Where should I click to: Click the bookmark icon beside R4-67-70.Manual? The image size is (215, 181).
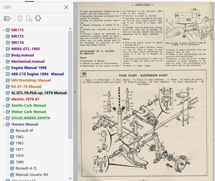click(8, 87)
